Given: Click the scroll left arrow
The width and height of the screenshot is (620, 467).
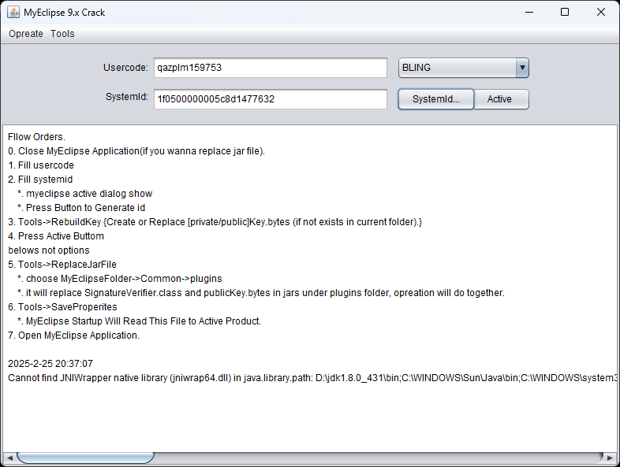Looking at the screenshot, I should tap(9, 458).
